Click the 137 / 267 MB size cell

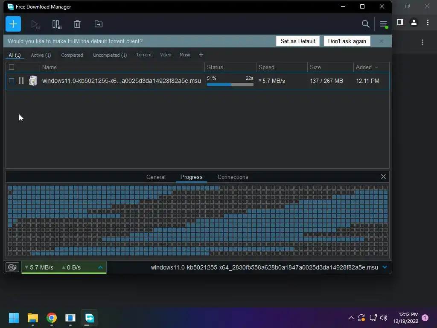326,81
